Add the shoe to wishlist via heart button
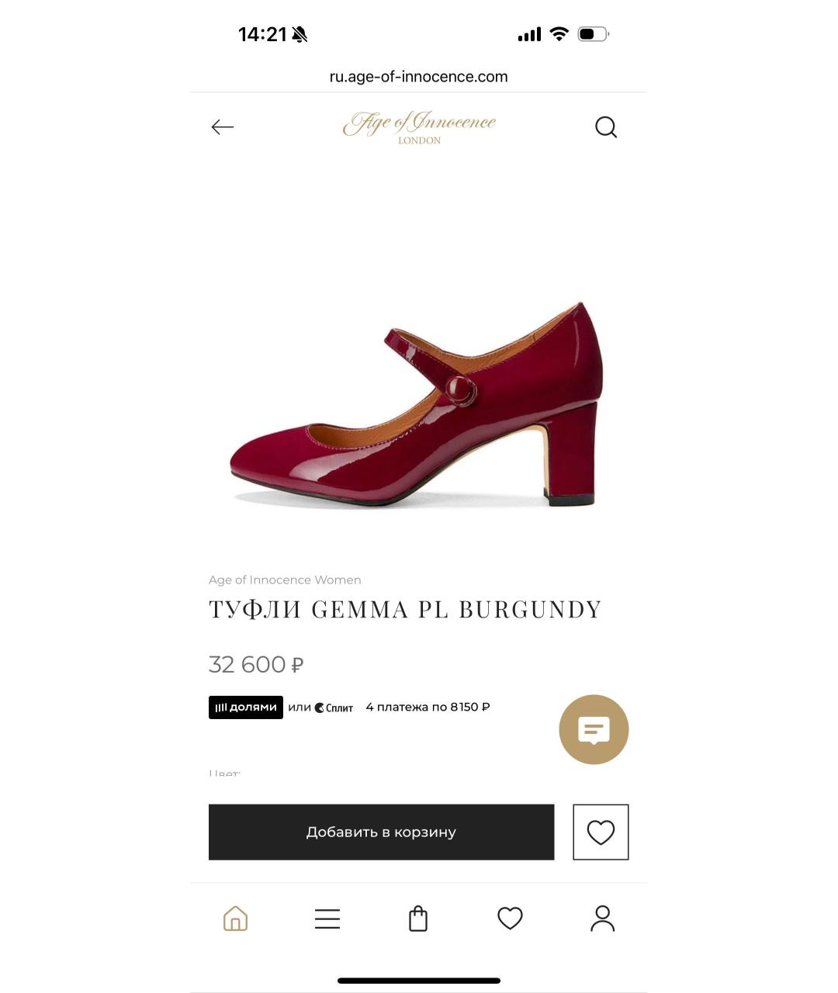Screen dimensions: 838x993 coord(601,832)
